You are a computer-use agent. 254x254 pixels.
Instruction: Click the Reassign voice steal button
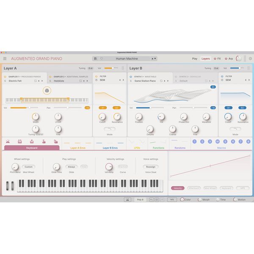151,167
